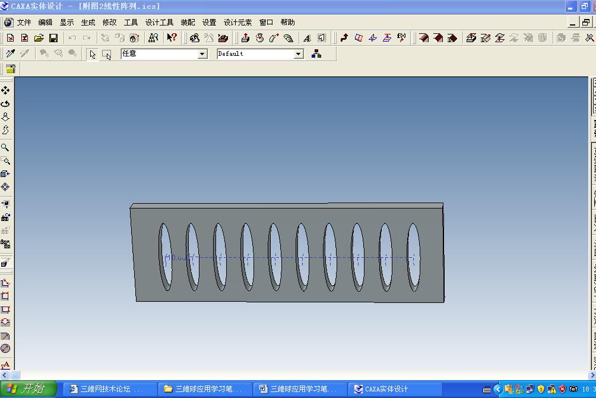
Task: Select the pan camera tool
Action: [5, 90]
